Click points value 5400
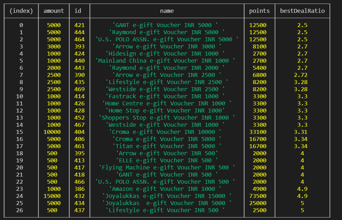This screenshot has width=342, height=220. 260,68
